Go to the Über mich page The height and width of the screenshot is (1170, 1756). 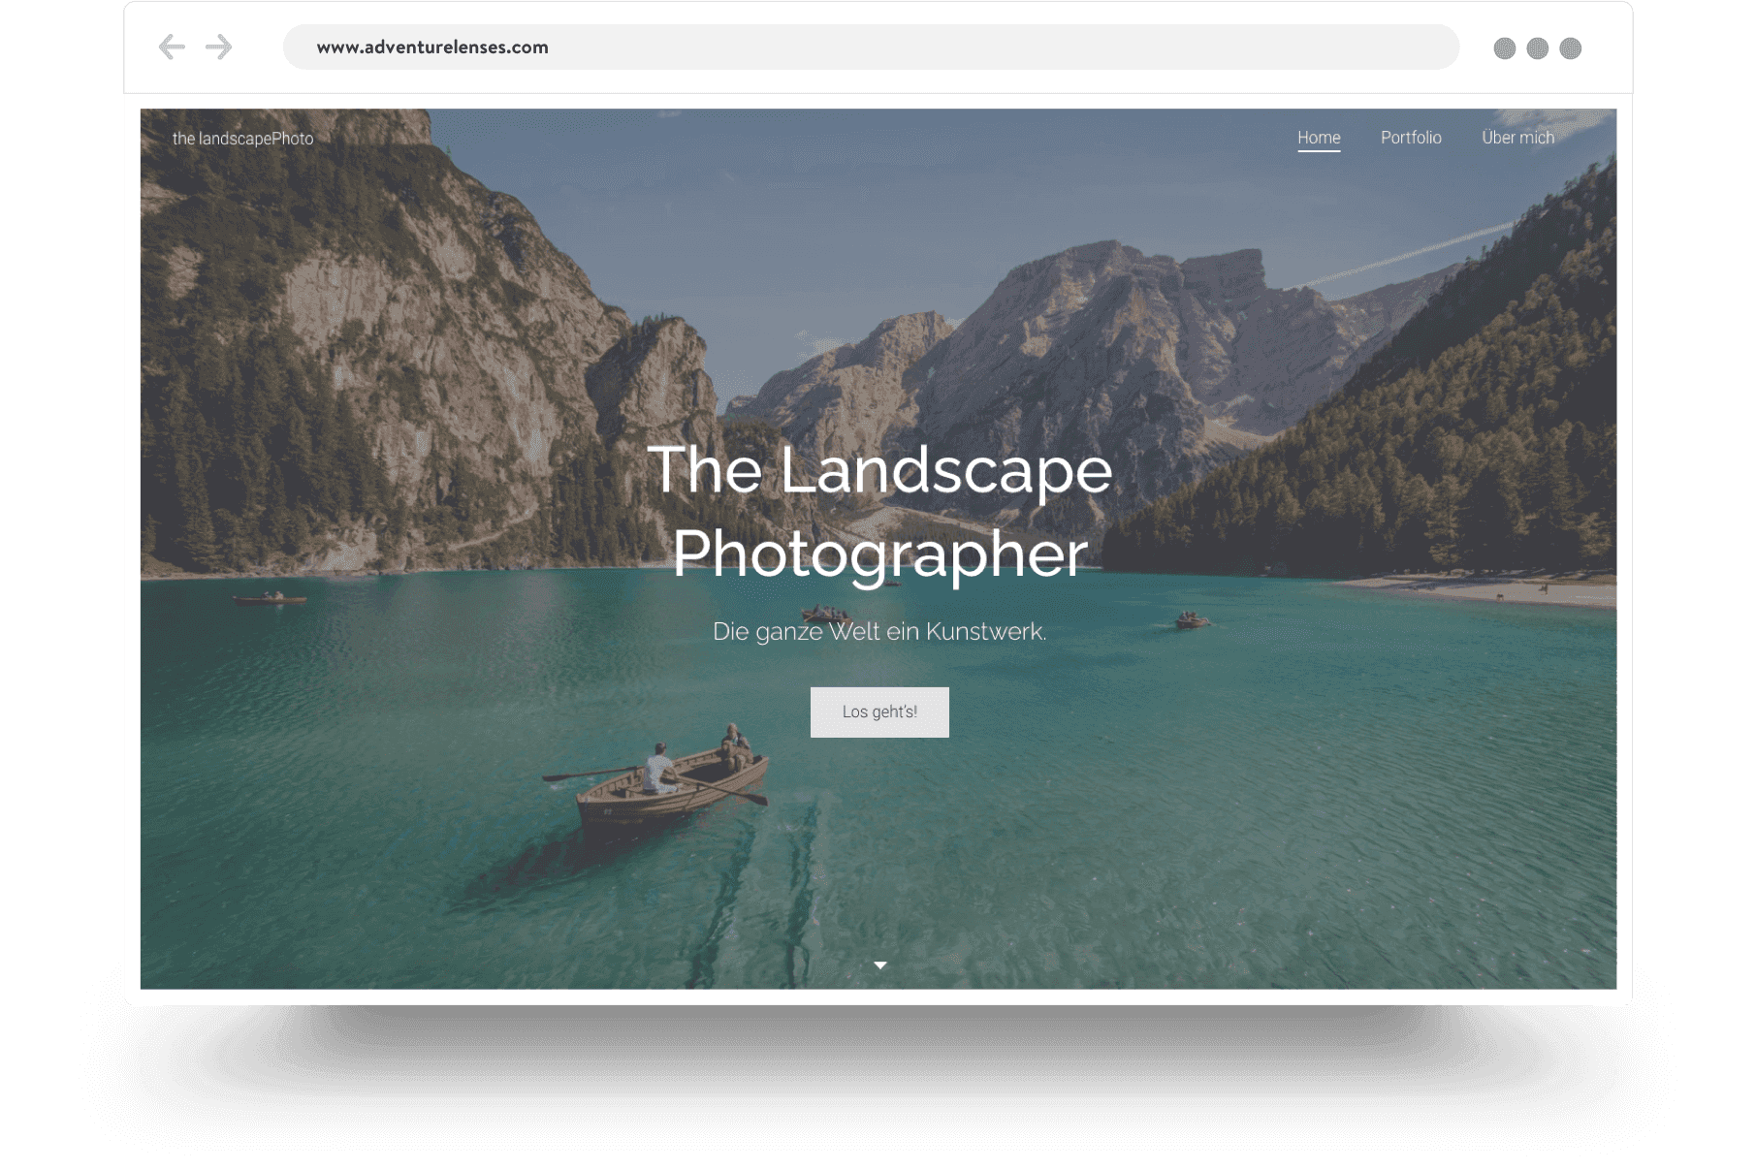1517,138
